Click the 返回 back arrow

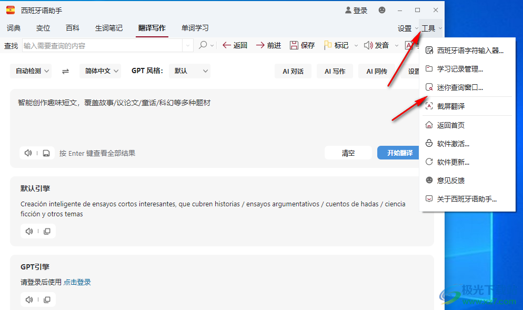(235, 45)
